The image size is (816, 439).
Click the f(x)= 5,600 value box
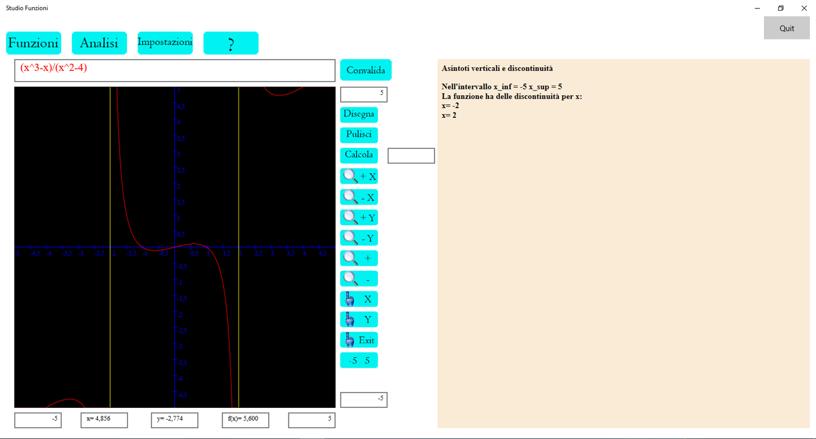[x=245, y=420]
